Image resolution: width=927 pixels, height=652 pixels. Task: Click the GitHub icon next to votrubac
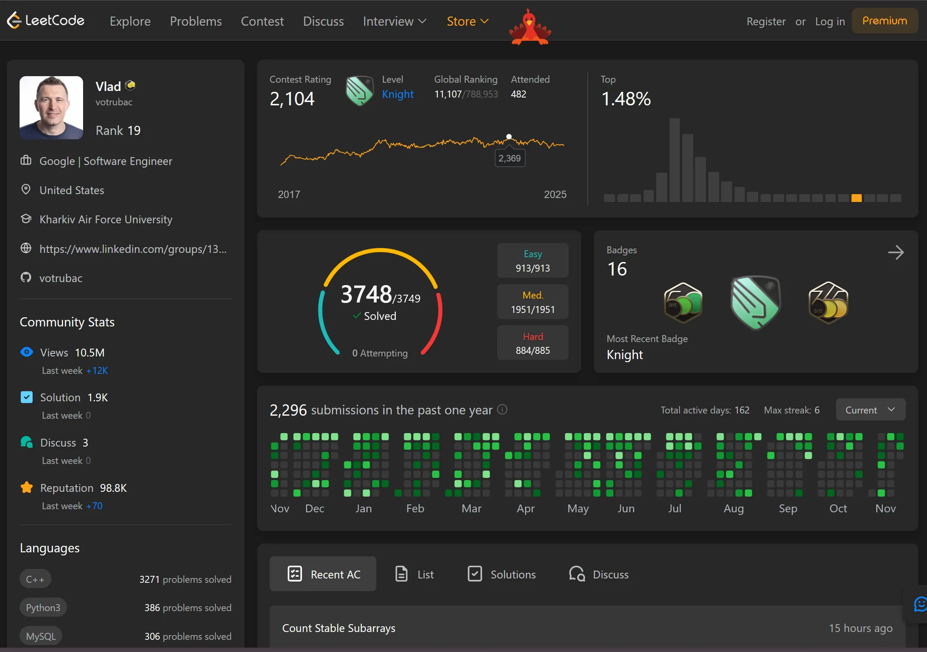tap(26, 278)
